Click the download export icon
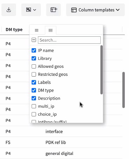This screenshot has height=159, width=129. coord(9,10)
